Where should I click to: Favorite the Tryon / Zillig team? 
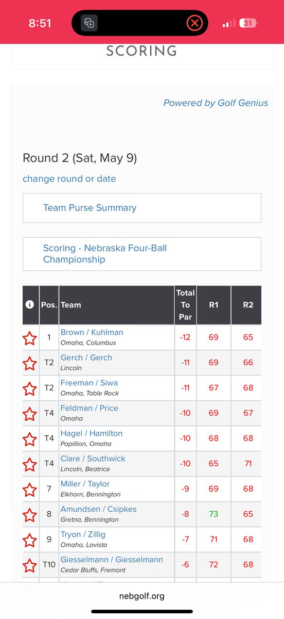click(30, 541)
